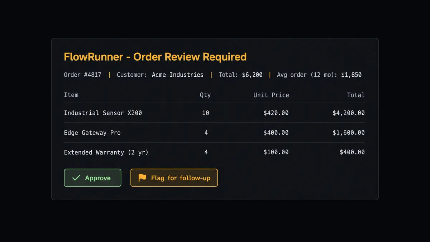
Task: Click the header Total: $6,200 value
Action: pos(252,75)
